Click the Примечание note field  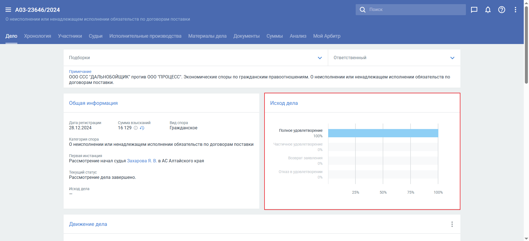[x=259, y=80]
